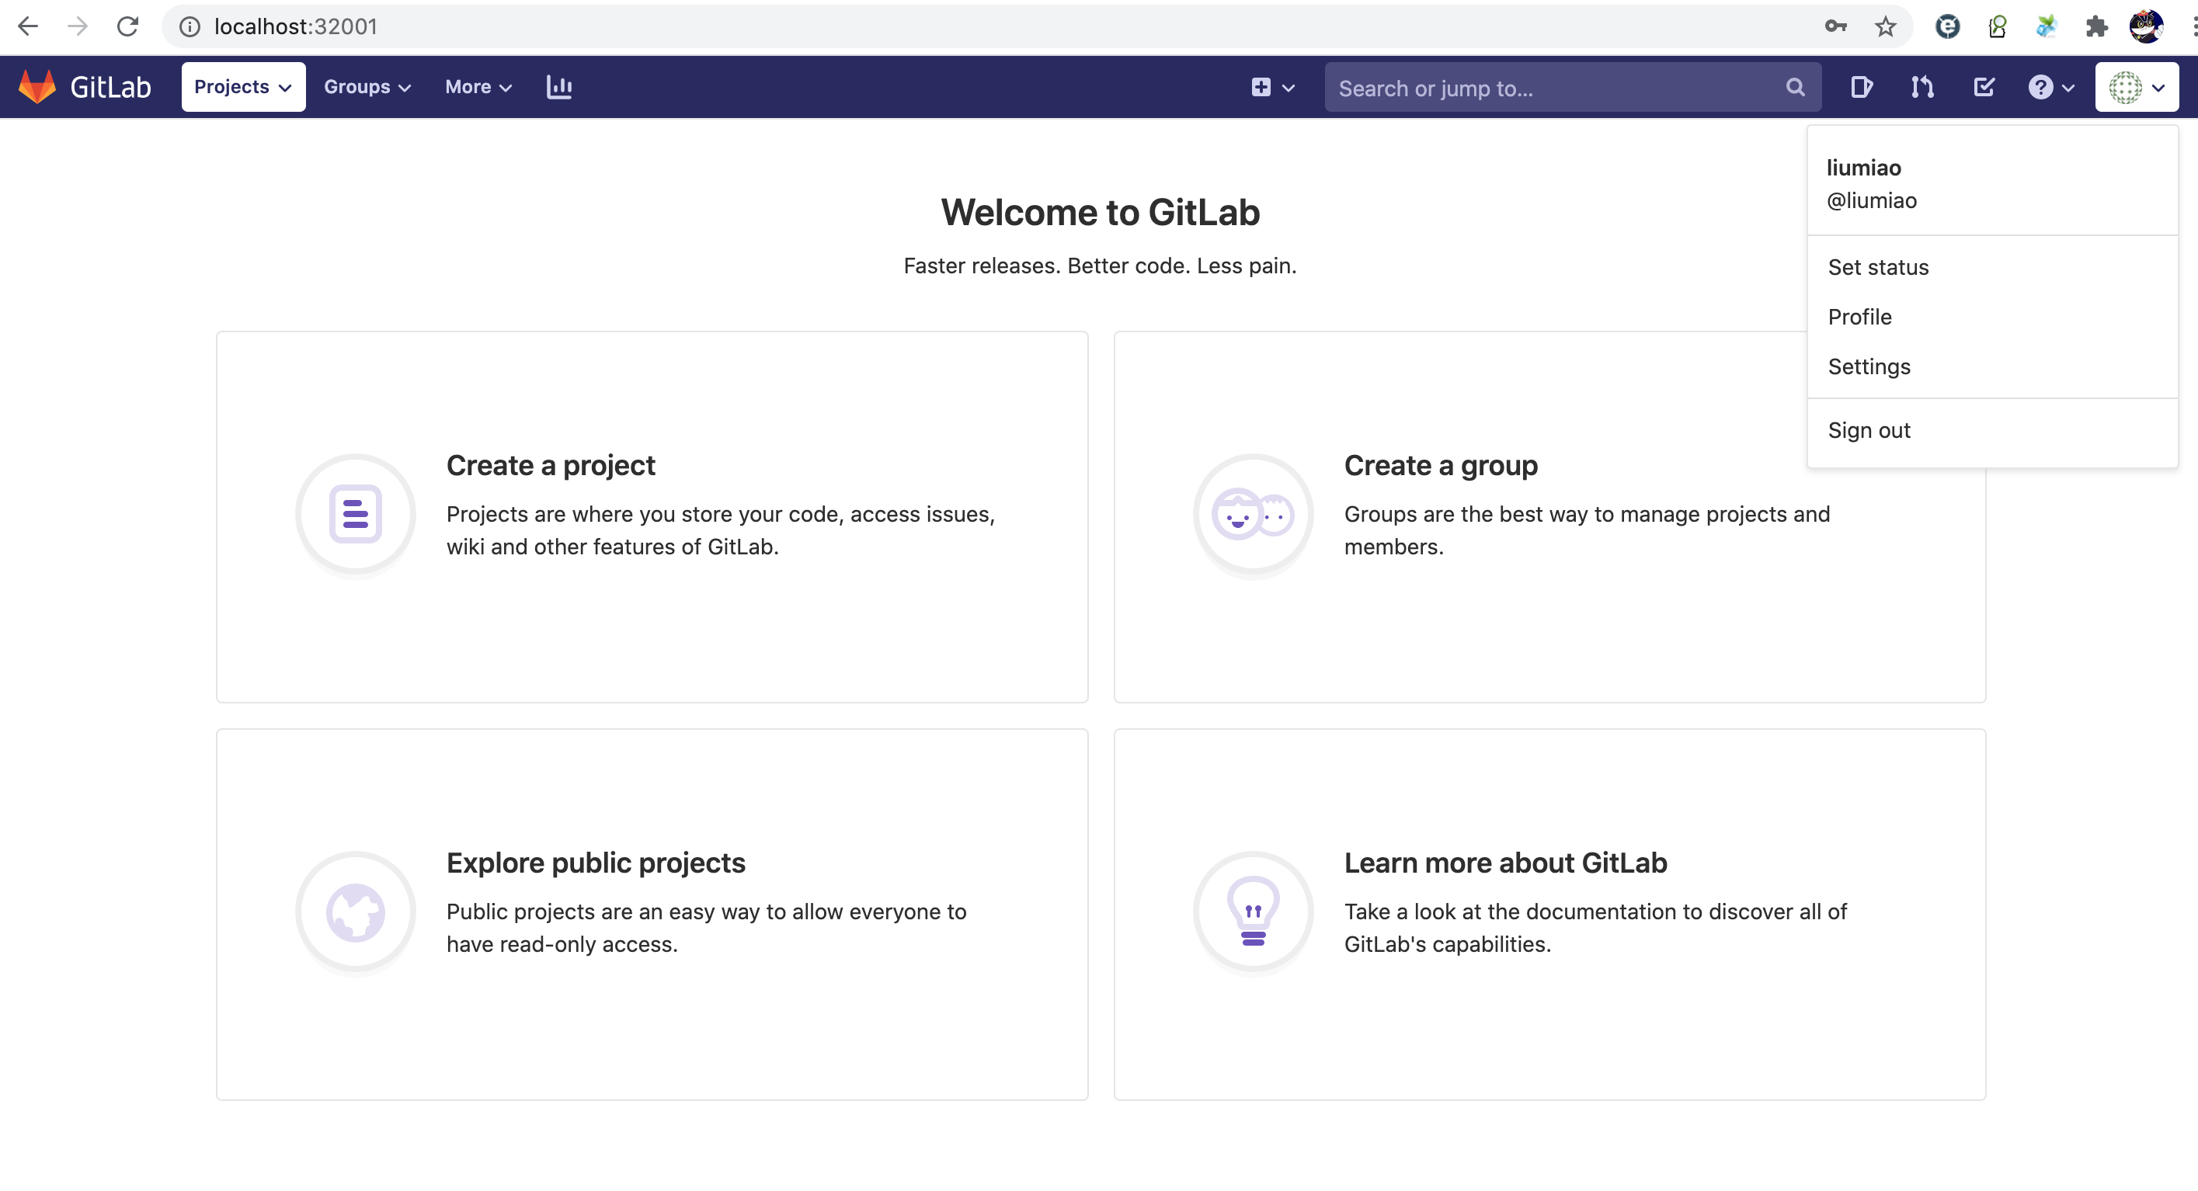Click the first extension icon after the star
This screenshot has height=1191, width=2198.
click(1947, 26)
